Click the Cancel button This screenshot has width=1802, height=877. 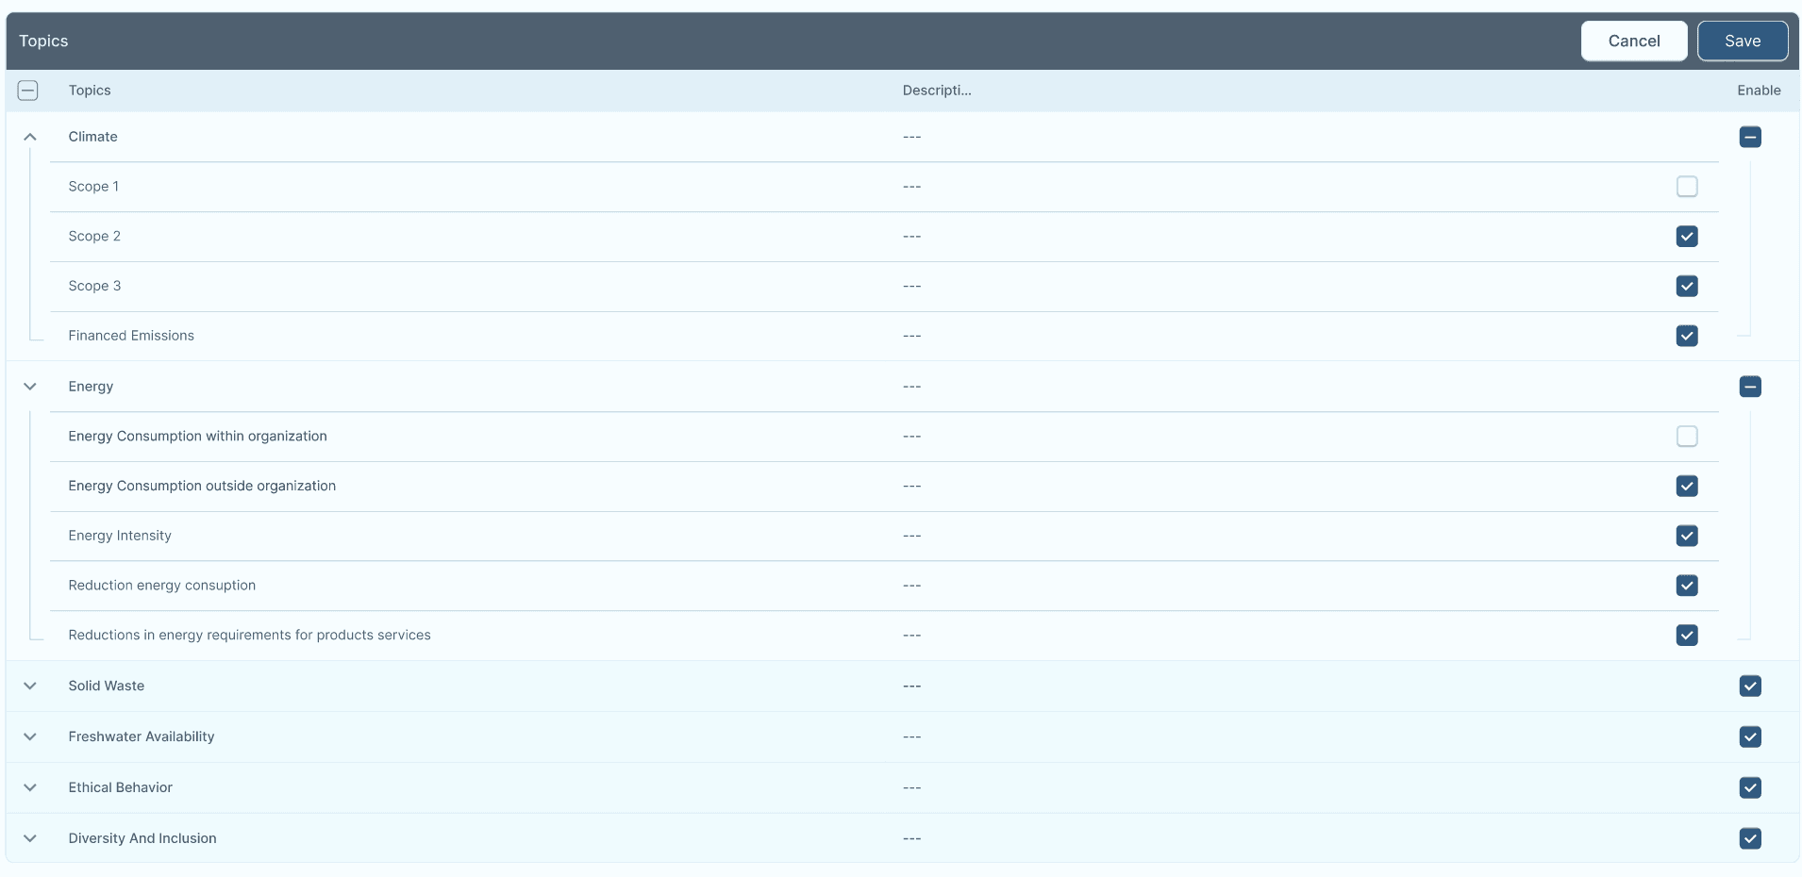pyautogui.click(x=1634, y=41)
